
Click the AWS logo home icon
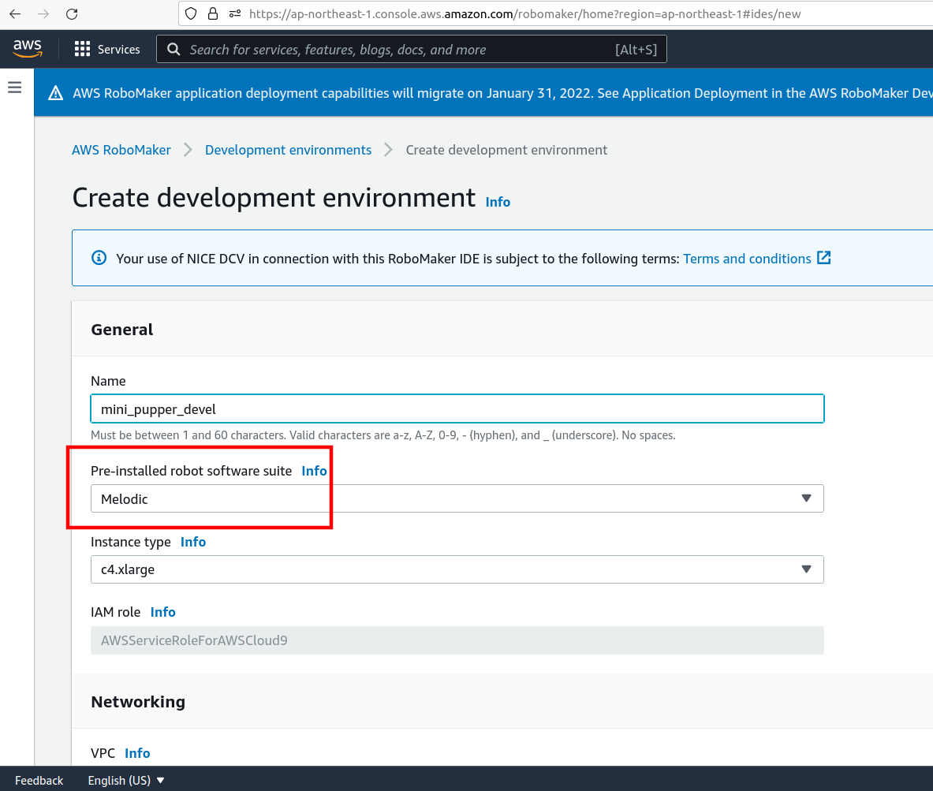click(28, 49)
